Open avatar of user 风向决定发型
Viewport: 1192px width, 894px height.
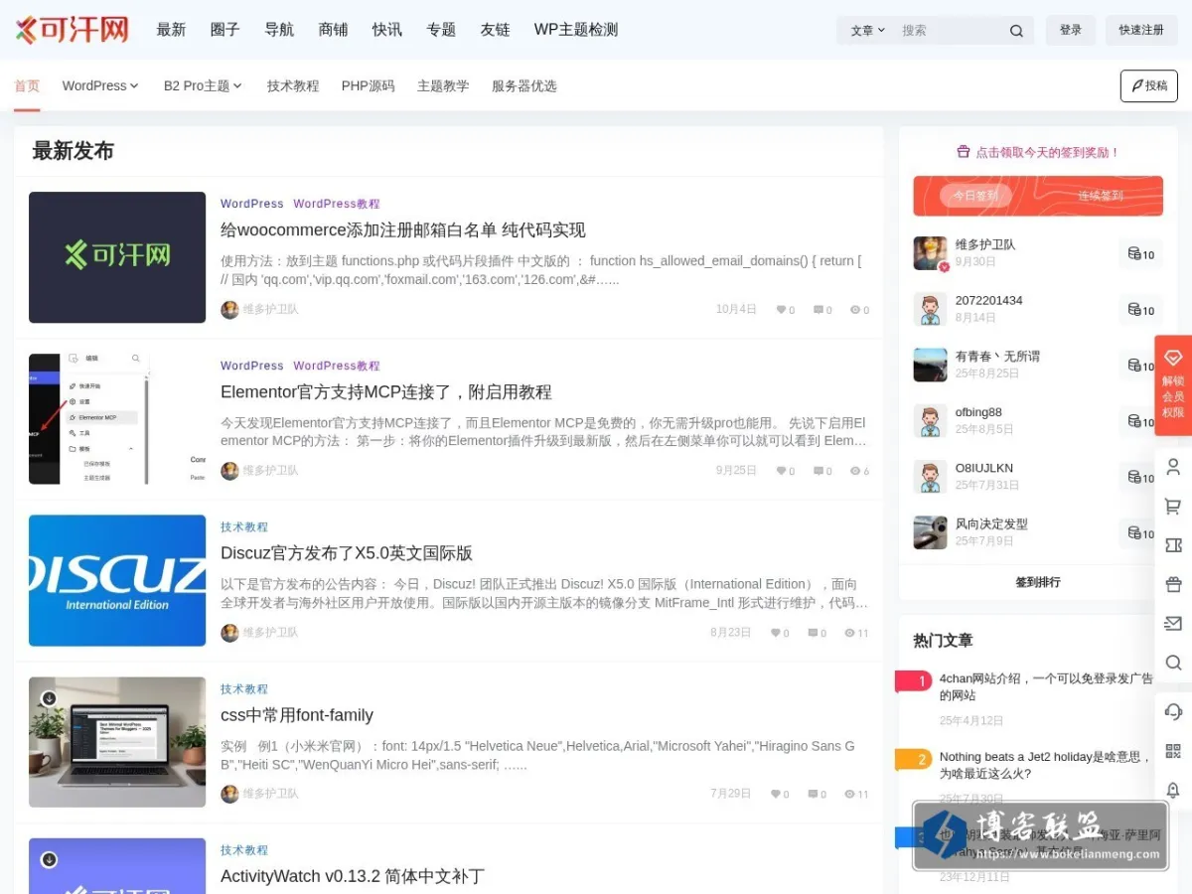click(x=931, y=532)
